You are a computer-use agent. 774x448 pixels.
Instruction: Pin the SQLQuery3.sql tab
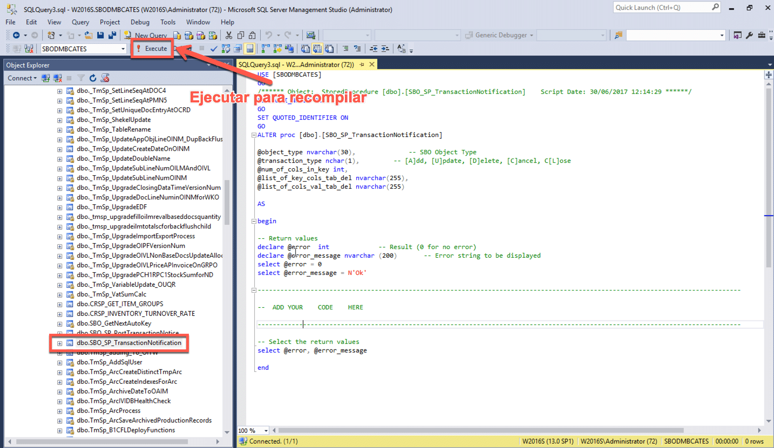coord(362,64)
